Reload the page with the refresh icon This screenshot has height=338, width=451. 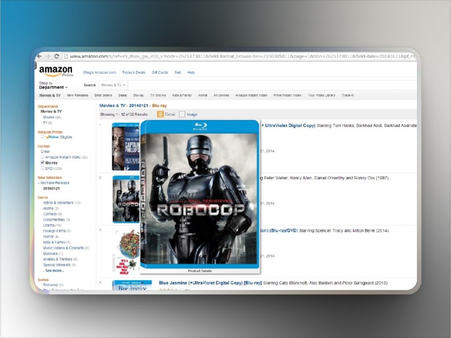[x=56, y=56]
